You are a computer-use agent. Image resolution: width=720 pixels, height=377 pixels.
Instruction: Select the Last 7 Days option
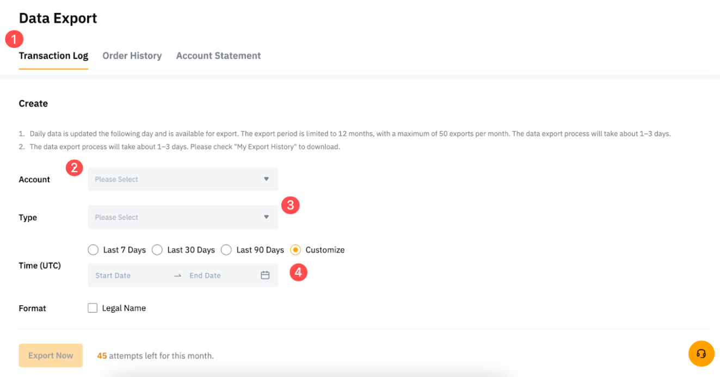tap(93, 250)
